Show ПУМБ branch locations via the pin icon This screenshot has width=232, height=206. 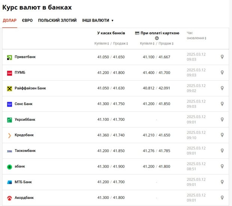point(222,73)
